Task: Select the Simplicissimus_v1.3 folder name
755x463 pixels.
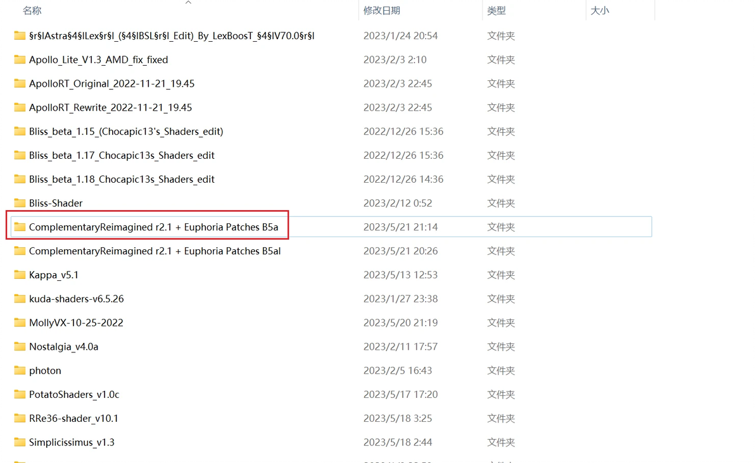Action: 72,442
